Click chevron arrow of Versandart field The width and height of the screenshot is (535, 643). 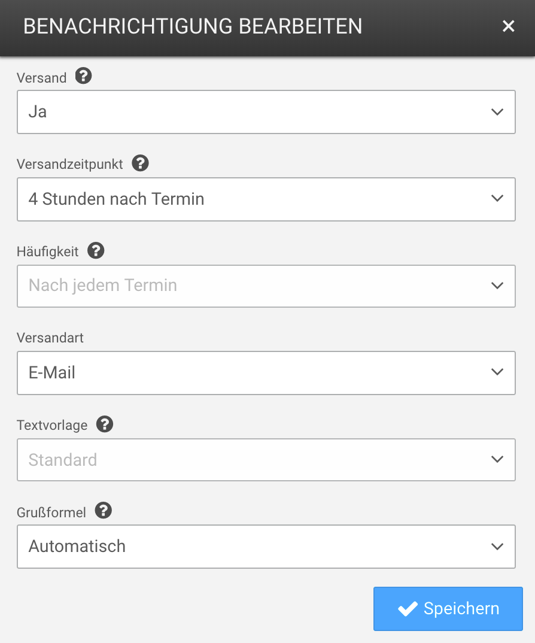pyautogui.click(x=497, y=372)
